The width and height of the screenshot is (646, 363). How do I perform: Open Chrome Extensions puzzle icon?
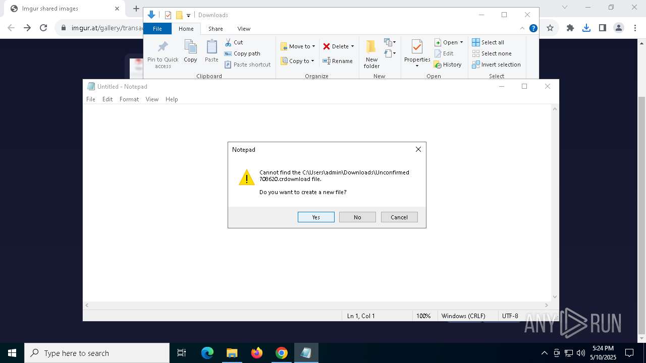tap(570, 28)
